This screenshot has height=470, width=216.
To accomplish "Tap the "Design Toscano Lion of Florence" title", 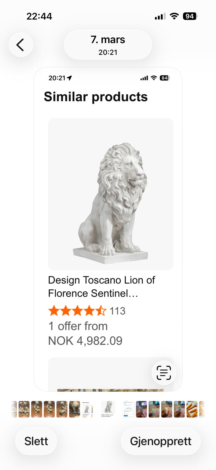I will pos(101,286).
